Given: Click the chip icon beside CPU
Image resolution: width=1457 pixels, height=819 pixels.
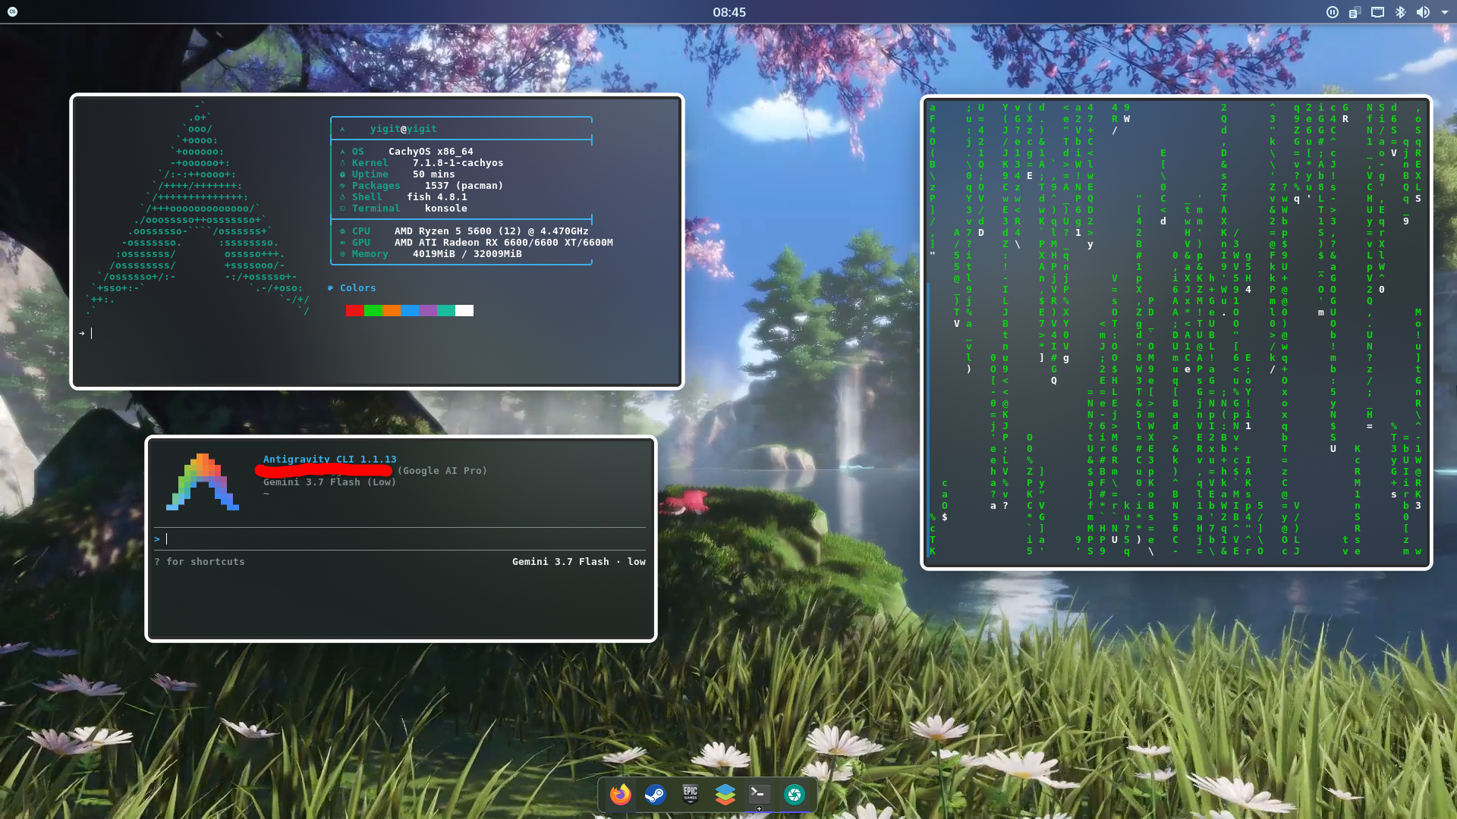Looking at the screenshot, I should tap(342, 231).
